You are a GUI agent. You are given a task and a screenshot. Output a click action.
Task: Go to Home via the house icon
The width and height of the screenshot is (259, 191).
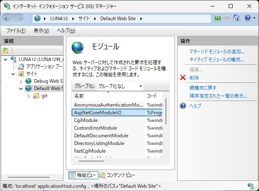click(236, 18)
